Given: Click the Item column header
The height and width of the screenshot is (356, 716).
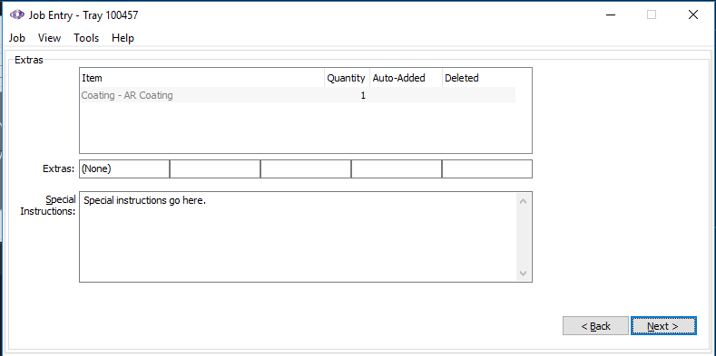Looking at the screenshot, I should pyautogui.click(x=202, y=78).
